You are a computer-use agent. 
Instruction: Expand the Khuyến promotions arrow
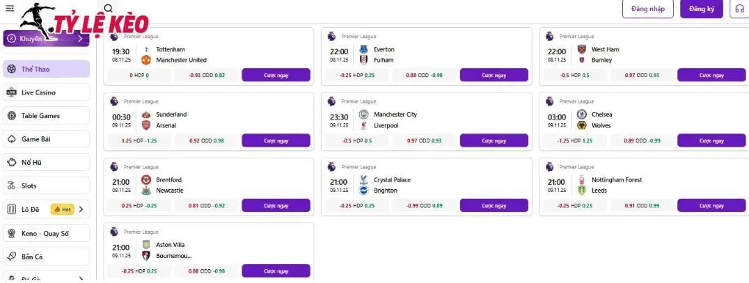click(81, 39)
